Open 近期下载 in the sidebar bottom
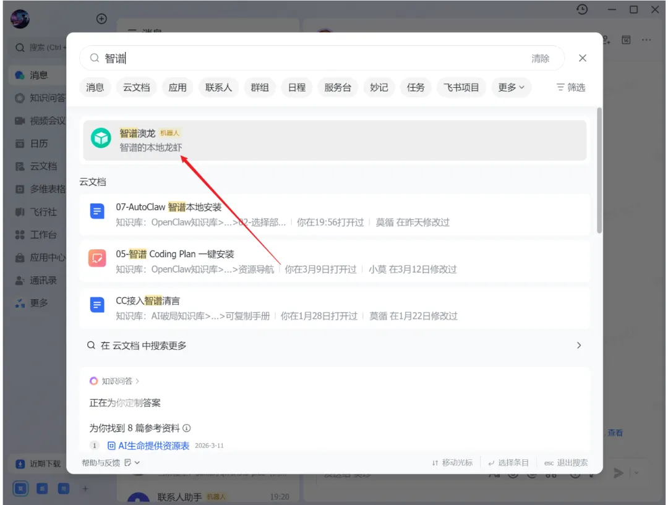668x505 pixels. click(38, 464)
